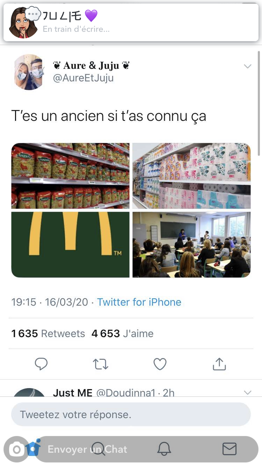The image size is (262, 466).
Task: Open the Twitter for iPhone link
Action: [139, 302]
